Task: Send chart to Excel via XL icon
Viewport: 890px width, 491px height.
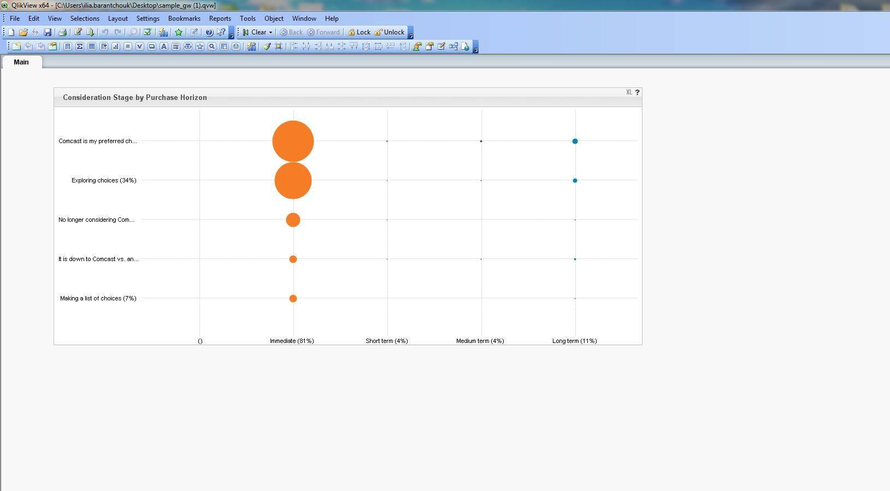Action: pos(629,92)
